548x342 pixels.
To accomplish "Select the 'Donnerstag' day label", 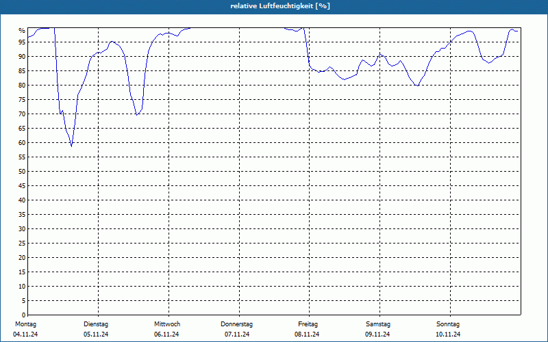I will click(x=236, y=324).
